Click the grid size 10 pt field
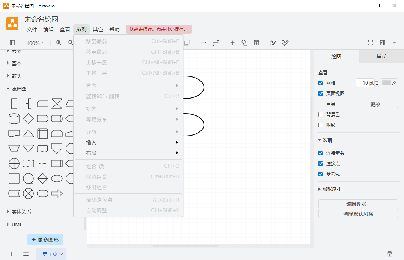The width and height of the screenshot is (404, 260). click(x=365, y=83)
